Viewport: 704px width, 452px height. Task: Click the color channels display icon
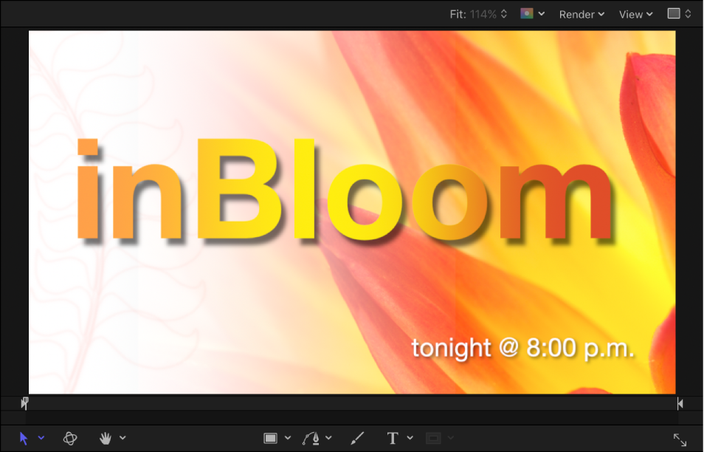(528, 13)
